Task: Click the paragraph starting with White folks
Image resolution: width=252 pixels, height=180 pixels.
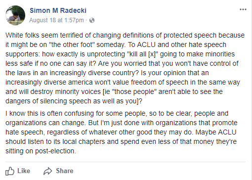Action: pyautogui.click(x=125, y=68)
